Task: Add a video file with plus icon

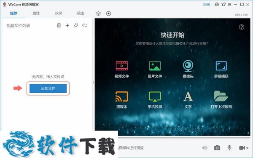Action: click(x=67, y=25)
